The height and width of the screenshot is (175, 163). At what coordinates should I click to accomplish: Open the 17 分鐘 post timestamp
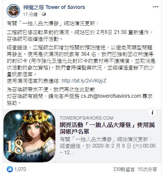click(30, 14)
